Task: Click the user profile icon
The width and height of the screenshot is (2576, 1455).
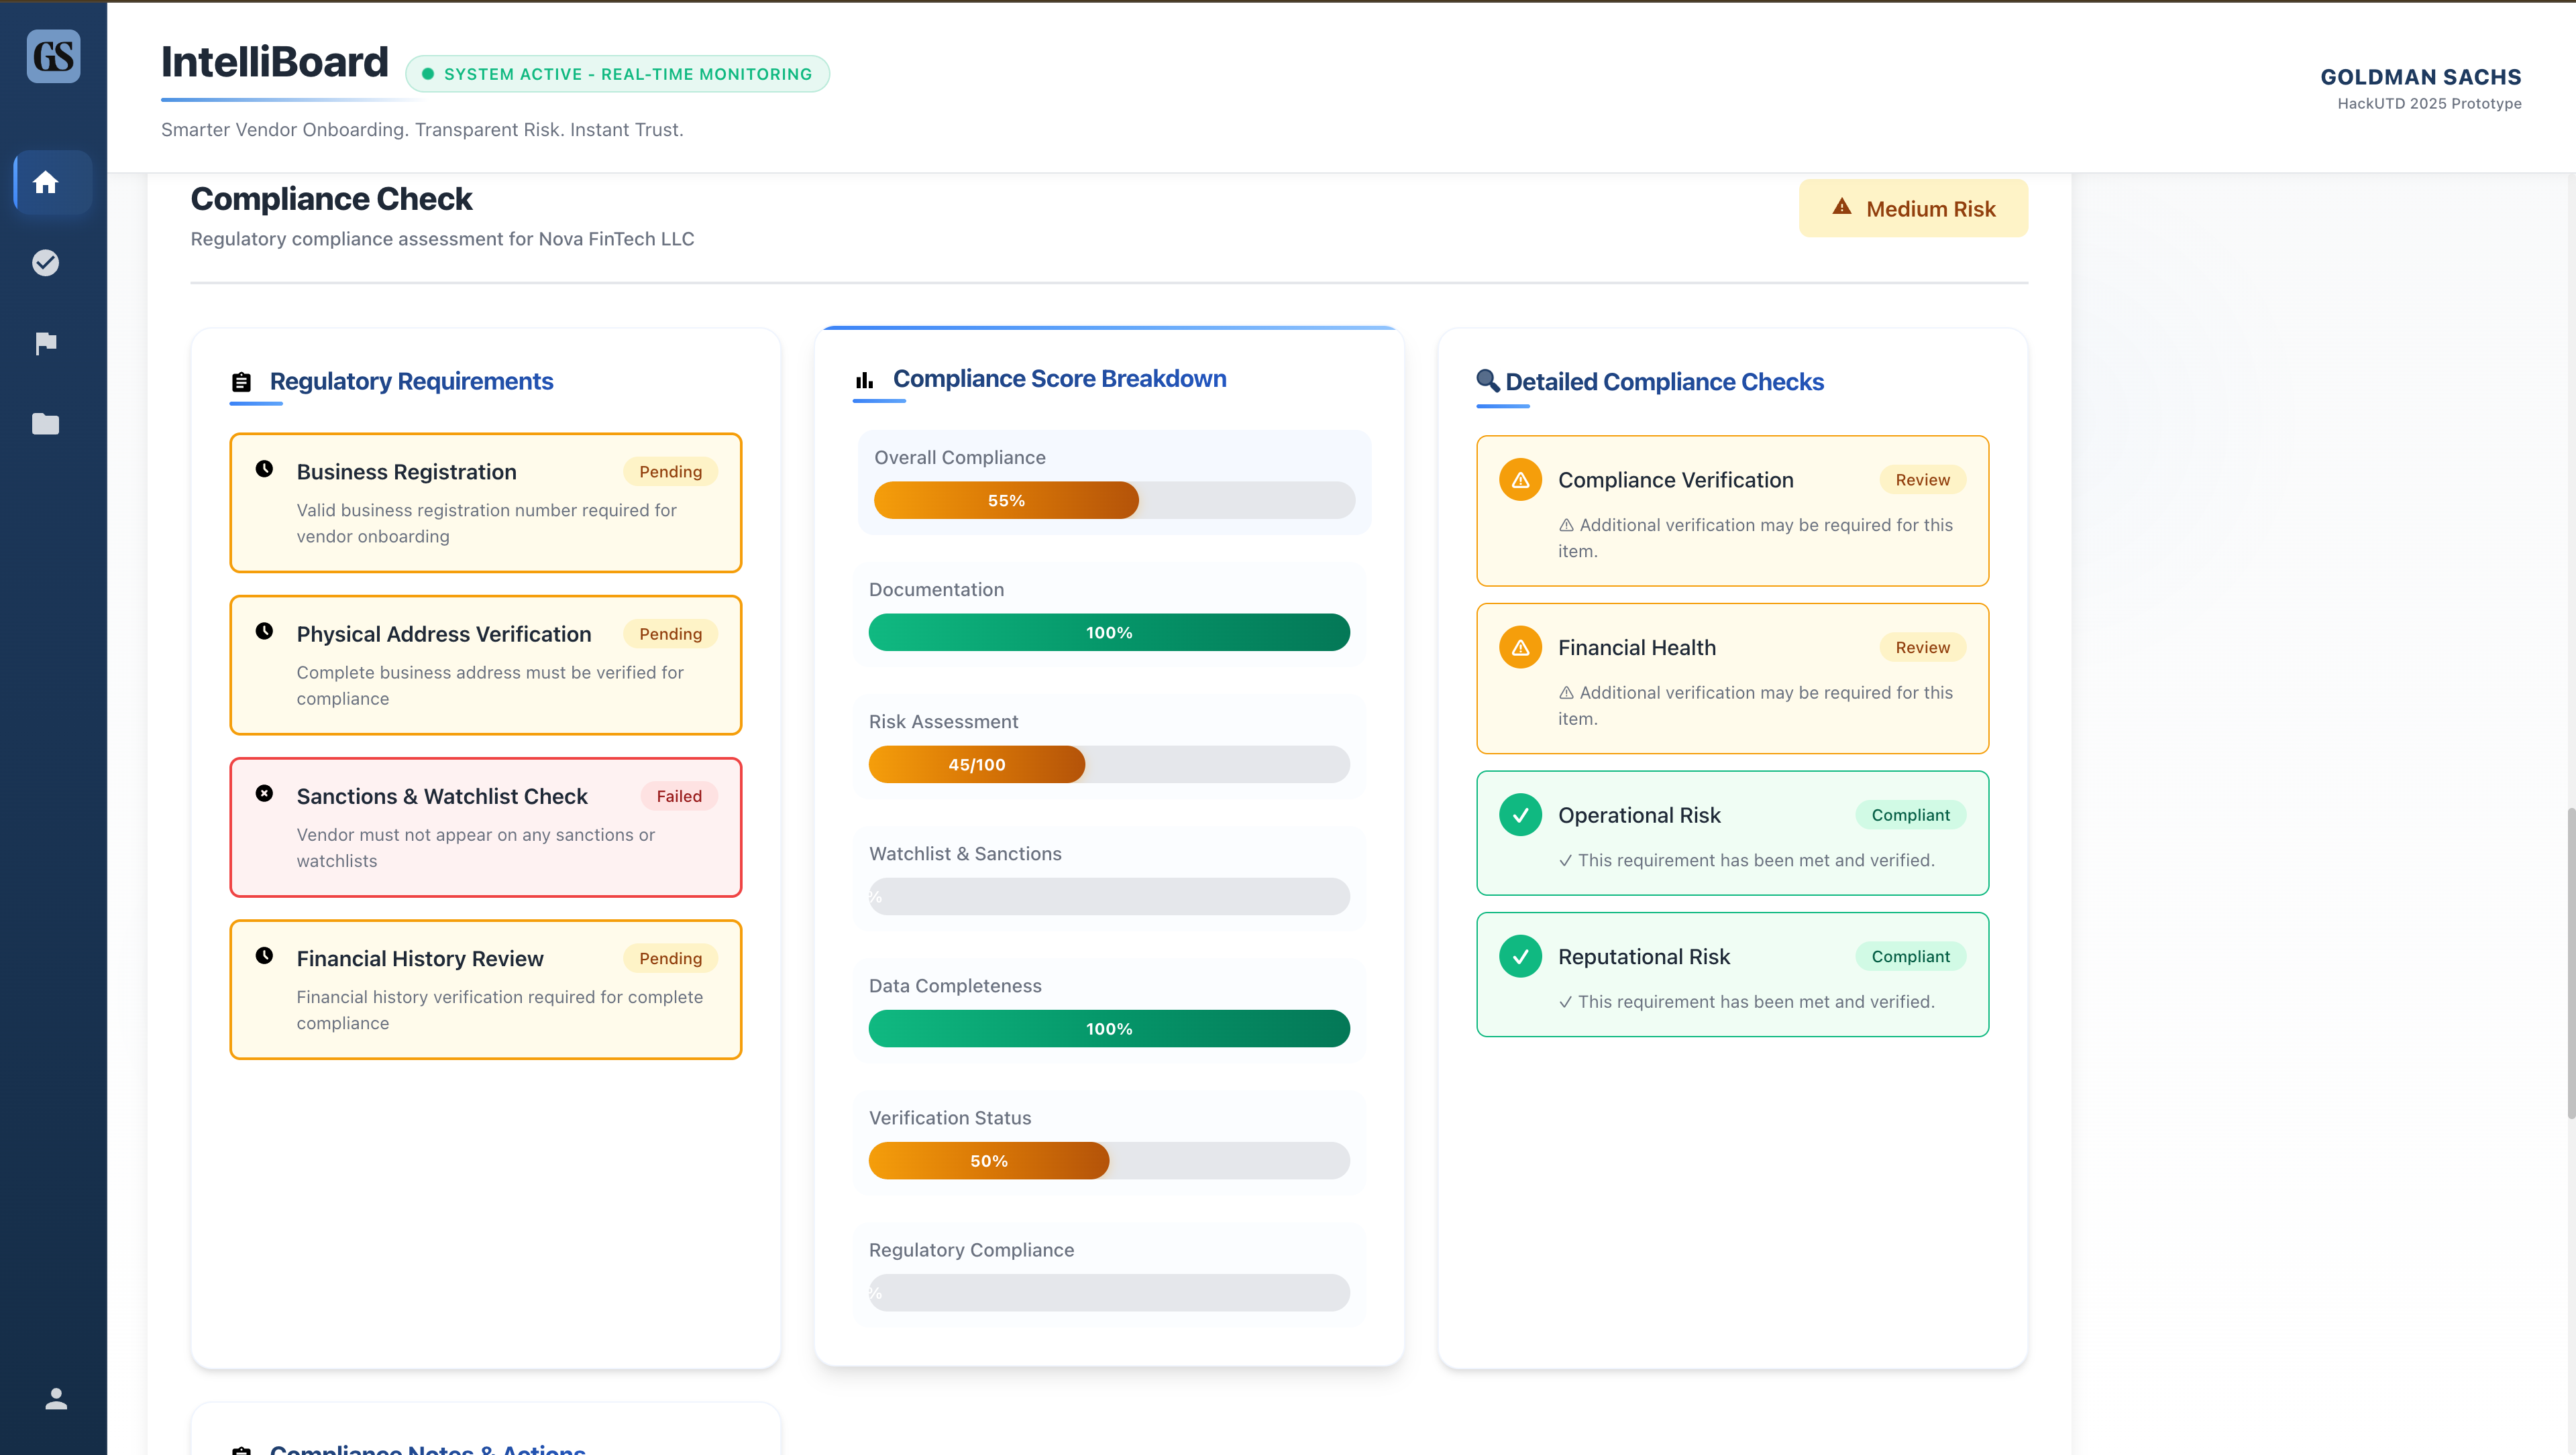Action: tap(56, 1398)
